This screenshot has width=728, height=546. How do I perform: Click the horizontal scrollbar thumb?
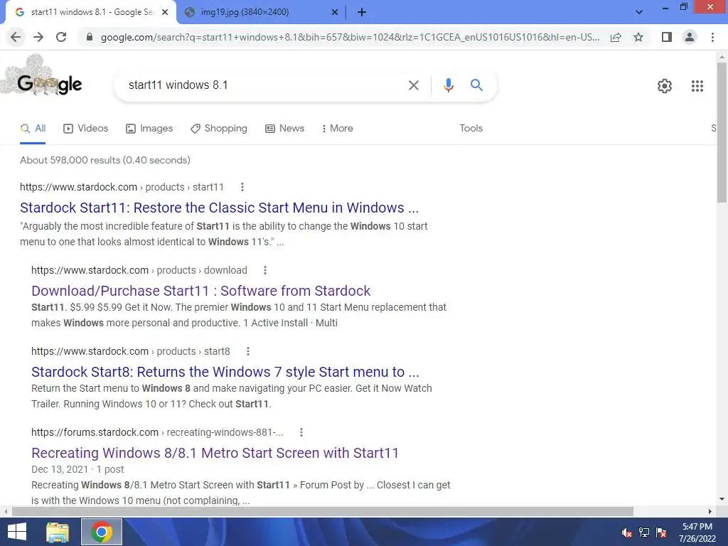(x=323, y=511)
